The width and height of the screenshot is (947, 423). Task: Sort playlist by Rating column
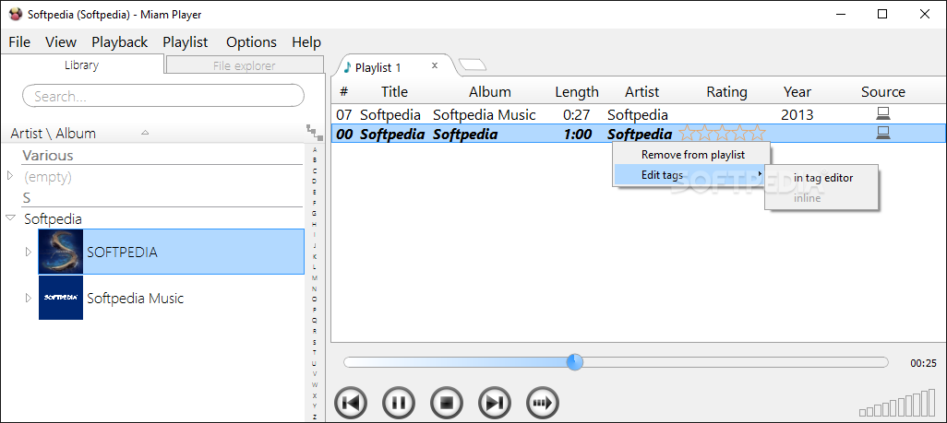point(726,92)
